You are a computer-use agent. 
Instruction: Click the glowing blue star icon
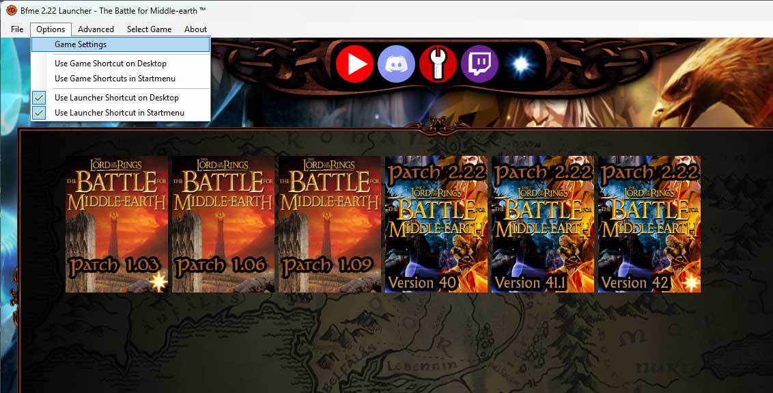pos(522,64)
